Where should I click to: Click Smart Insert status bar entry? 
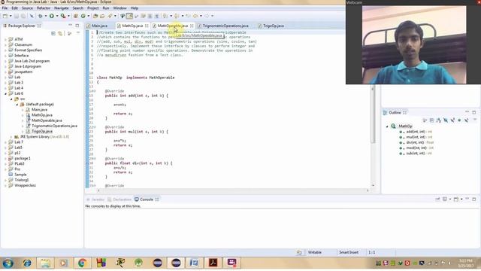pyautogui.click(x=349, y=252)
